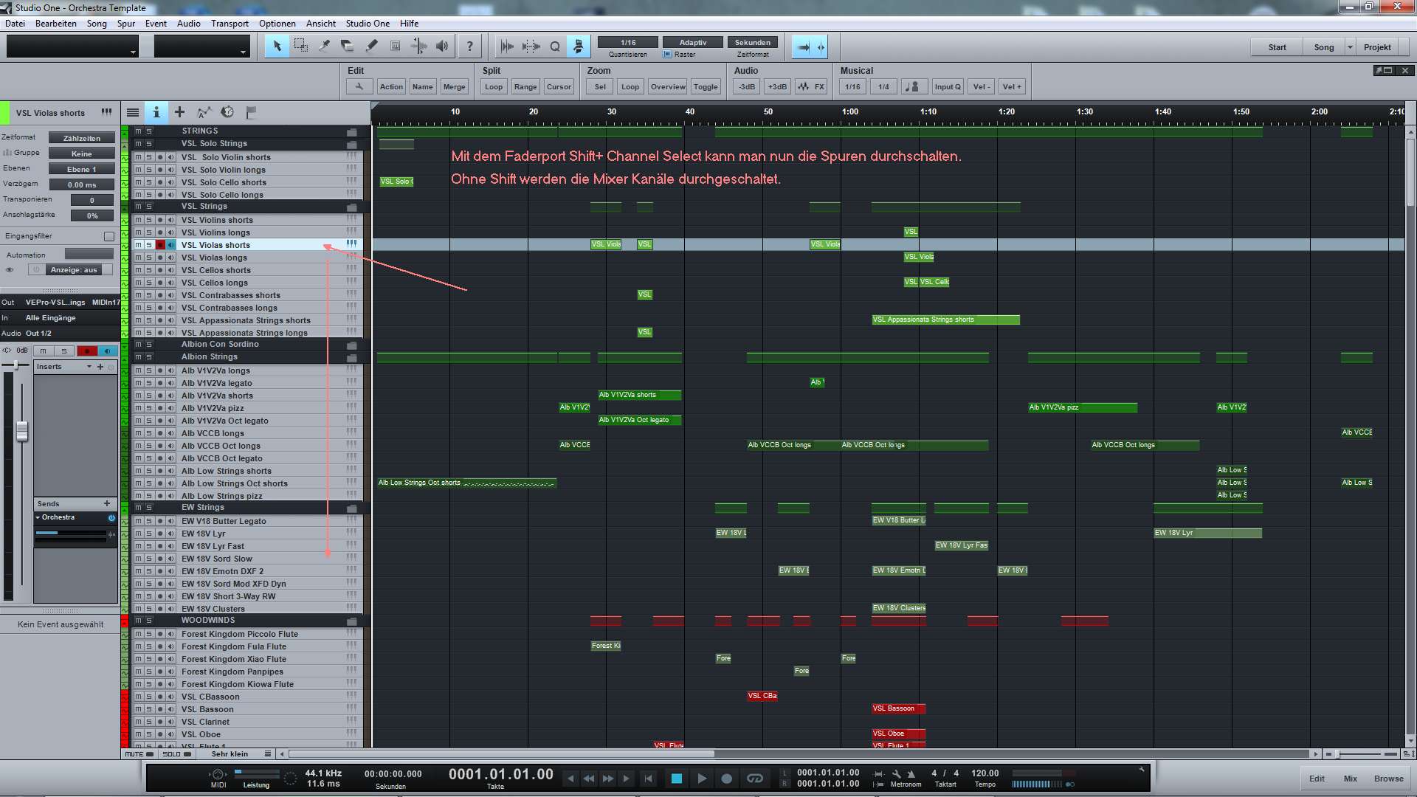Open the Inserts menu arrow

89,367
